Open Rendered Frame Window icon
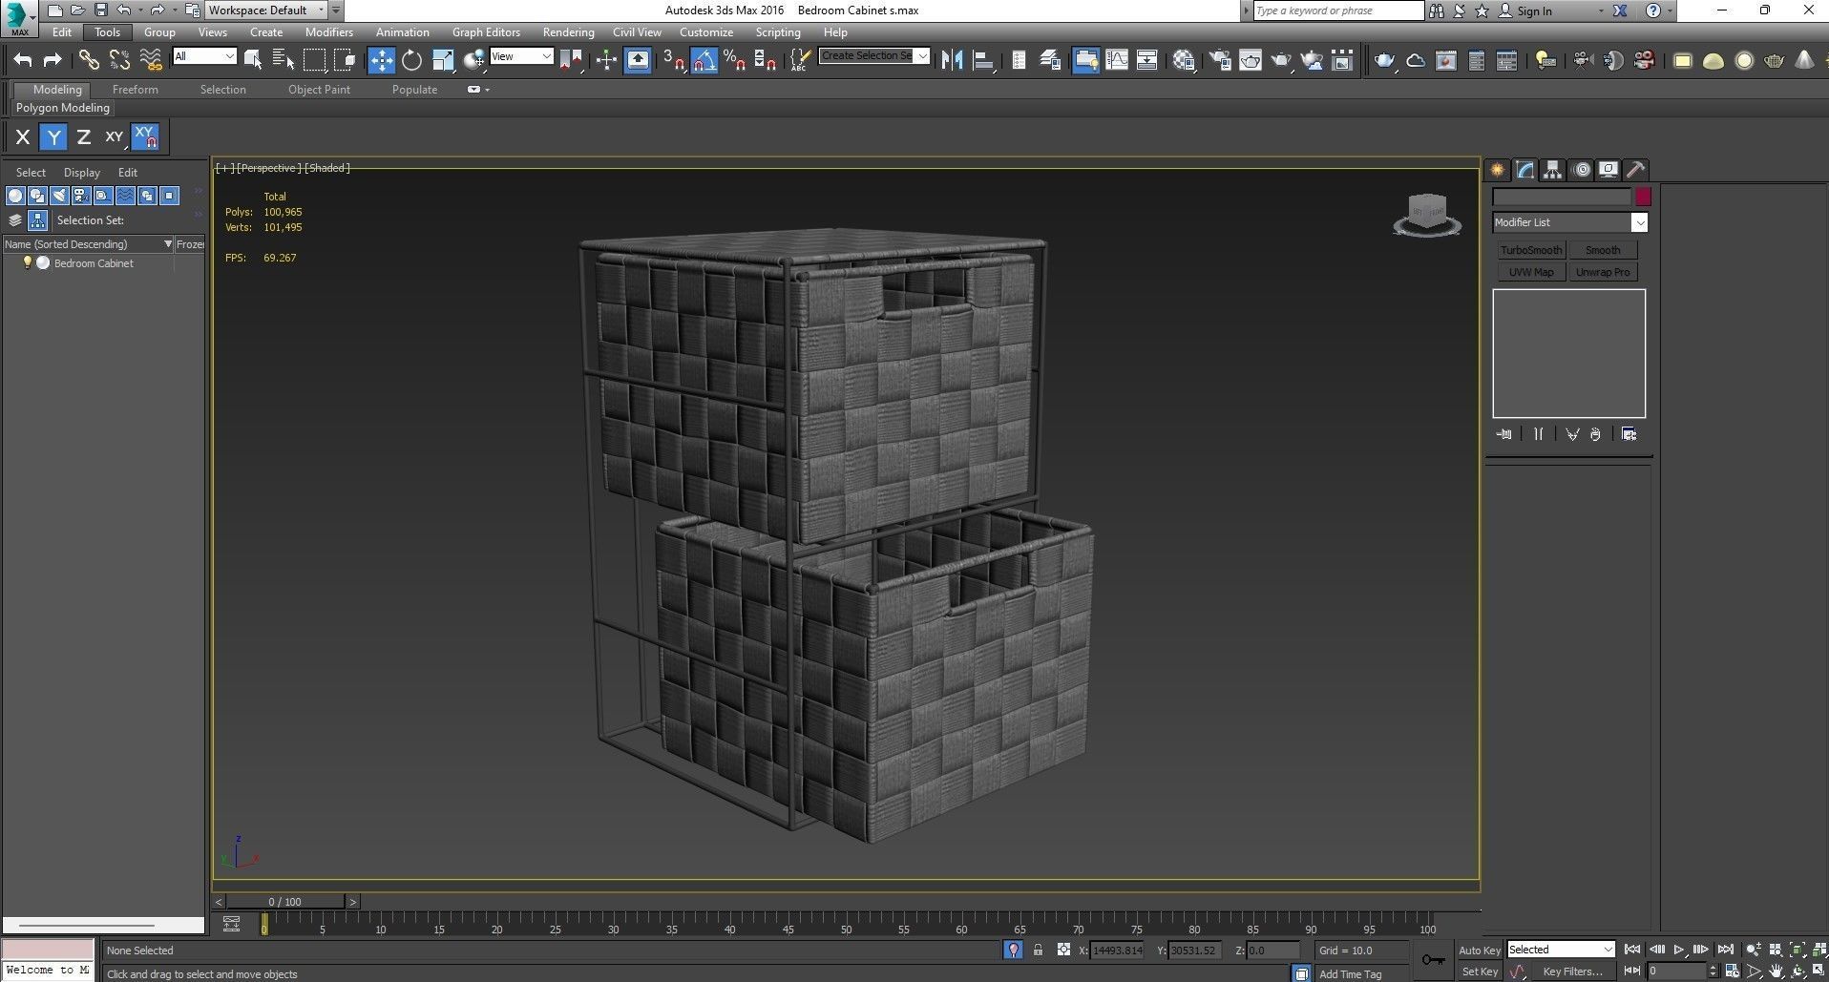 coord(1251,60)
